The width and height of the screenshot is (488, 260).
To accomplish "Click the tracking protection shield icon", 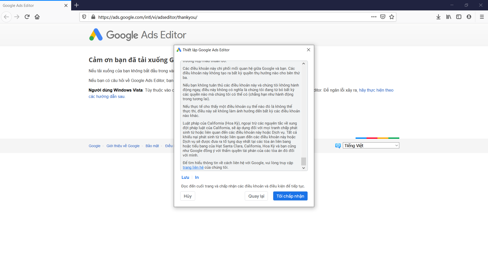I will tap(84, 17).
